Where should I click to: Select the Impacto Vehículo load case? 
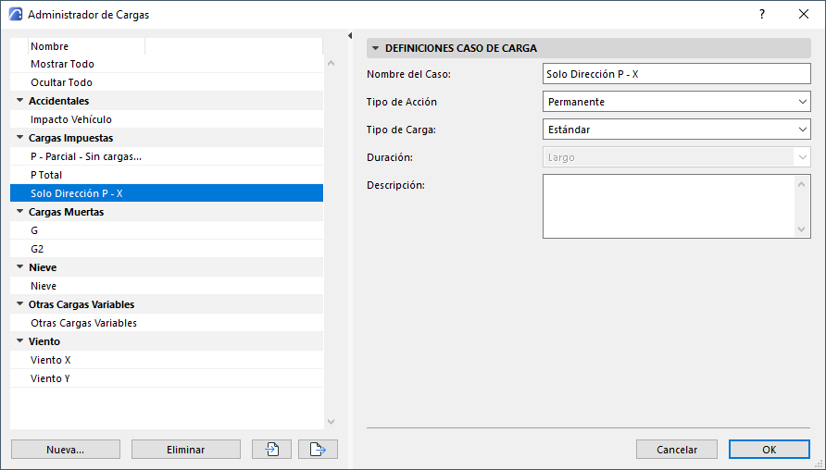pyautogui.click(x=71, y=119)
